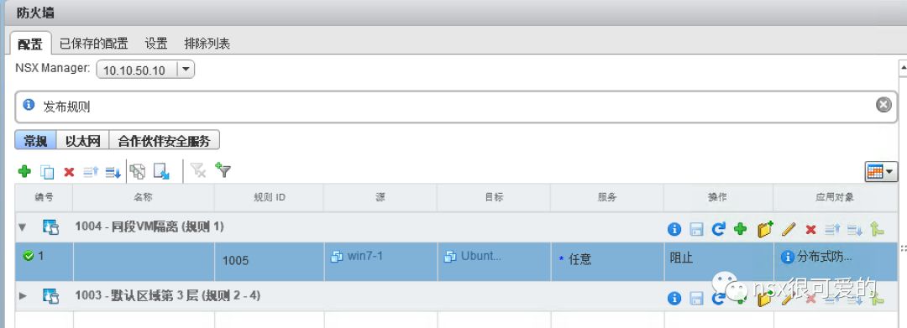The width and height of the screenshot is (907, 328).
Task: Select the 合作伙伴安全服务 sub-tab
Action: pyautogui.click(x=165, y=140)
